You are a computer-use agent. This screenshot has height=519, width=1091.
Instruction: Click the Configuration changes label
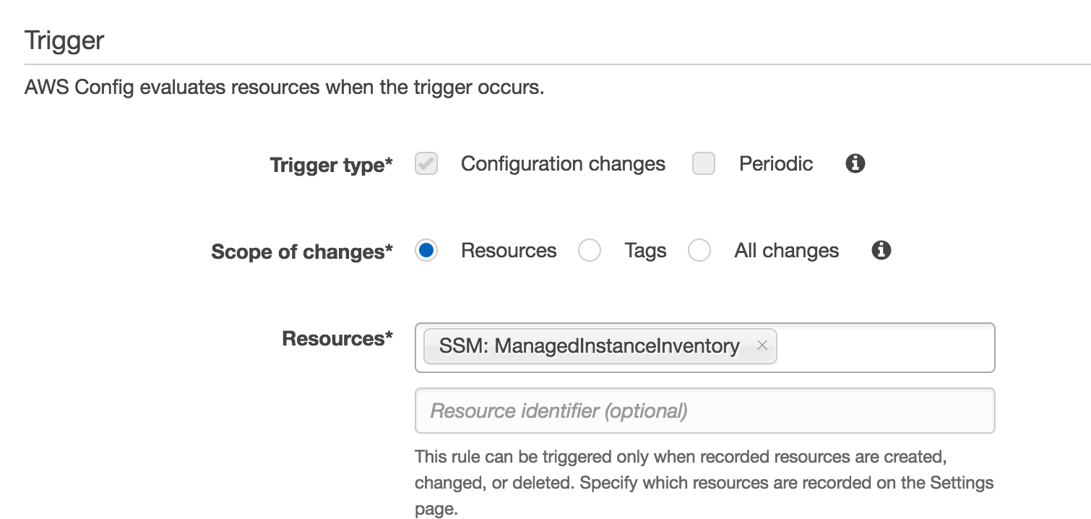563,164
